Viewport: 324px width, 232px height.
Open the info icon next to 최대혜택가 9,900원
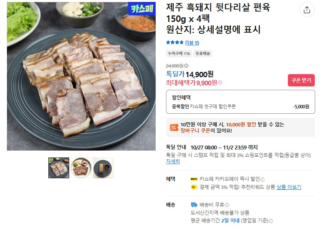tap(220, 83)
